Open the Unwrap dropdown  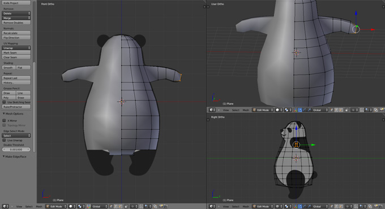[x=16, y=48]
